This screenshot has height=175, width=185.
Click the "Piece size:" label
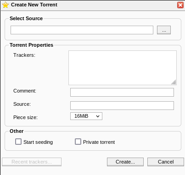point(25,117)
